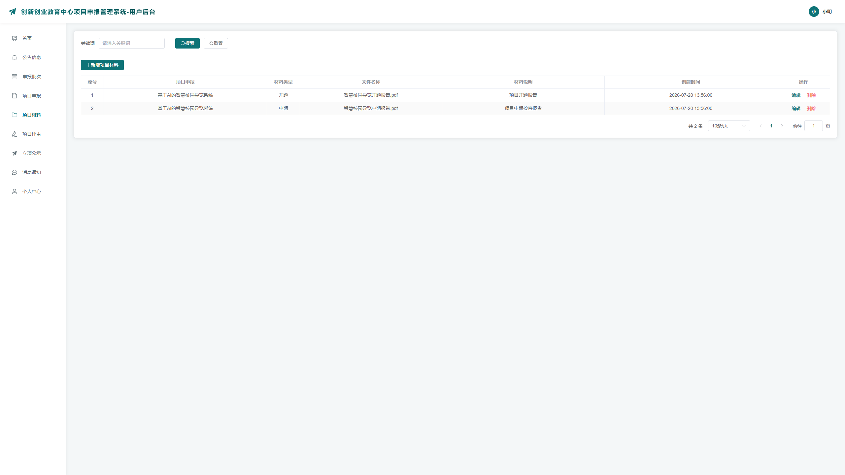Viewport: 845px width, 475px height.
Task: Click the chat bubble icon for 消息通知
Action: pyautogui.click(x=15, y=172)
